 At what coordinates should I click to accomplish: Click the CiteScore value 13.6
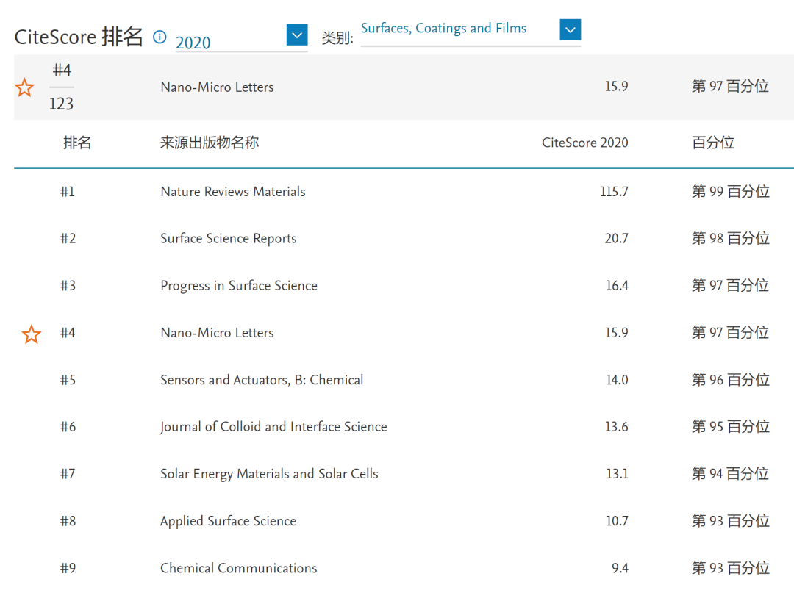(616, 426)
